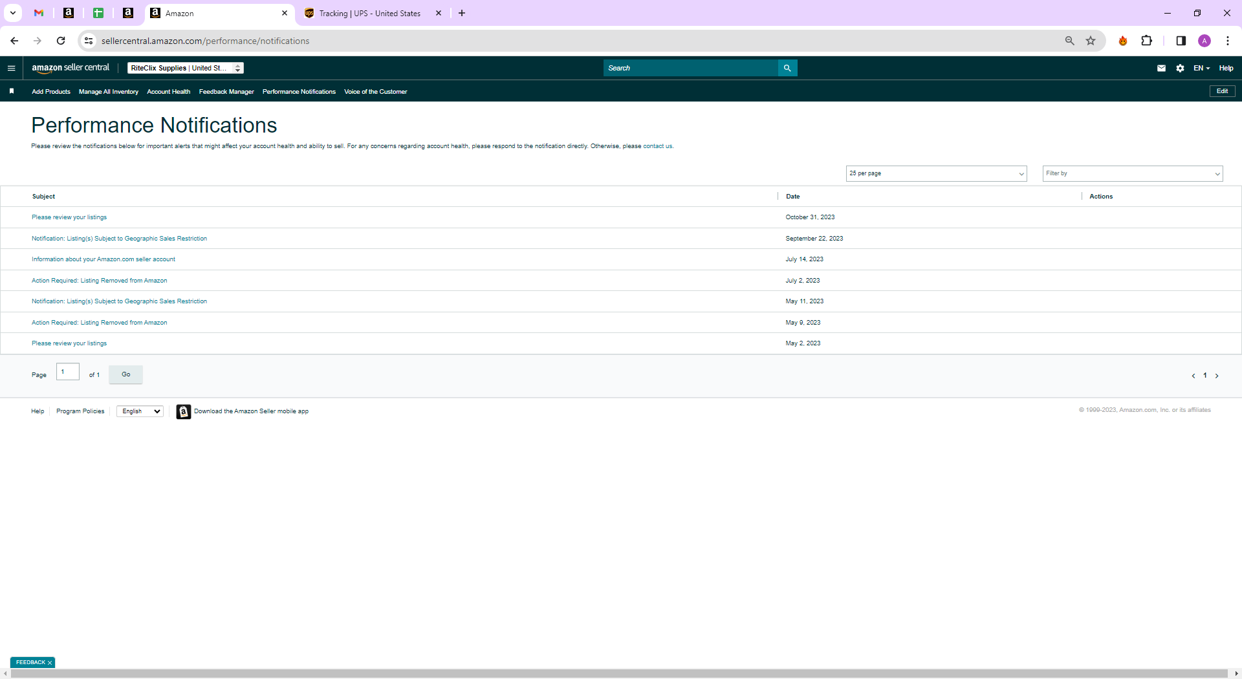Open the July 2 Listing Removed notification
Image resolution: width=1242 pixels, height=679 pixels.
(100, 281)
